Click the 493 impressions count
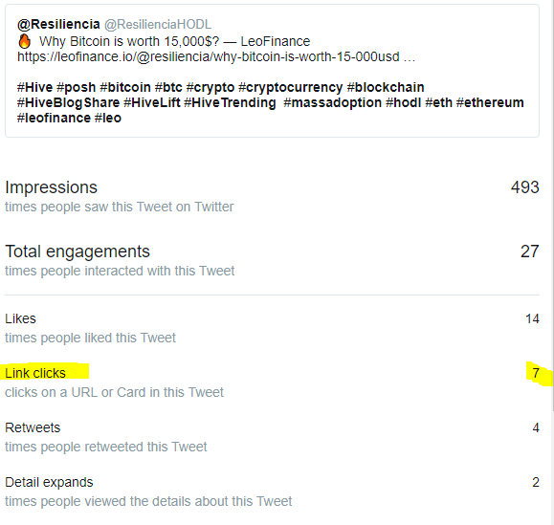 pyautogui.click(x=524, y=187)
